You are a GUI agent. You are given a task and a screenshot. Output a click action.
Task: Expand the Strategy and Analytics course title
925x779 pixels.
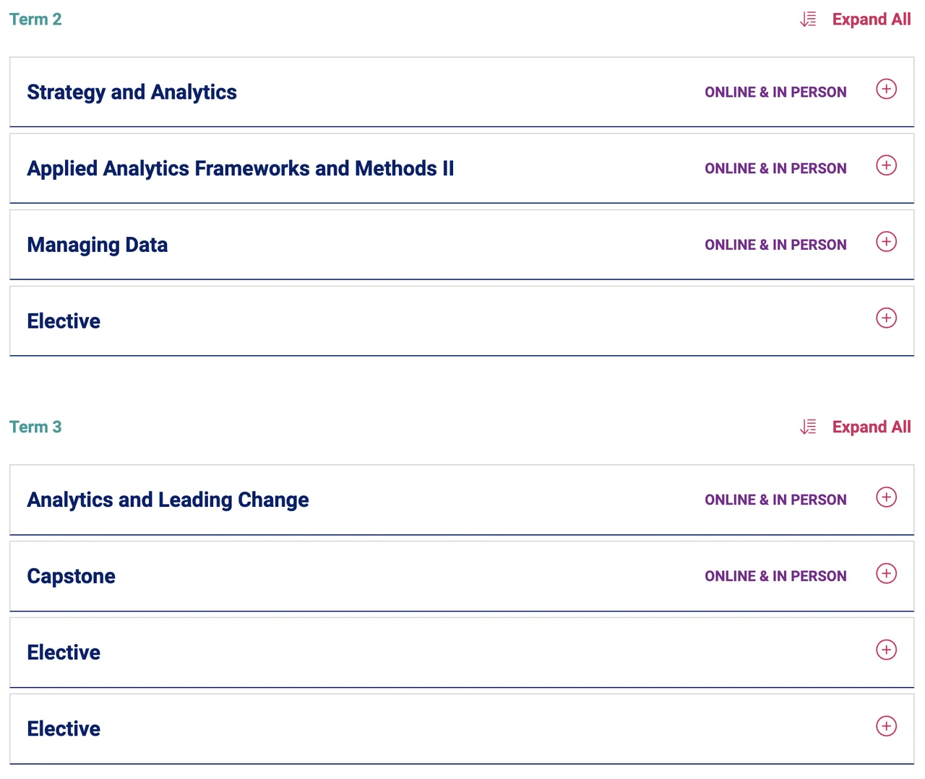[132, 92]
